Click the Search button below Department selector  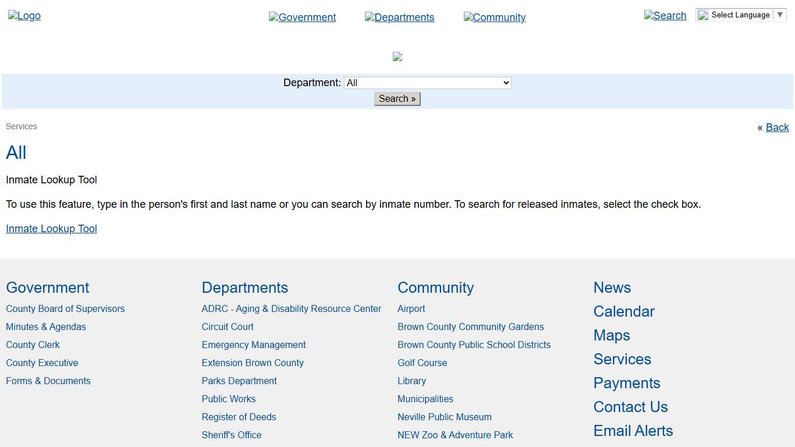[x=397, y=98]
